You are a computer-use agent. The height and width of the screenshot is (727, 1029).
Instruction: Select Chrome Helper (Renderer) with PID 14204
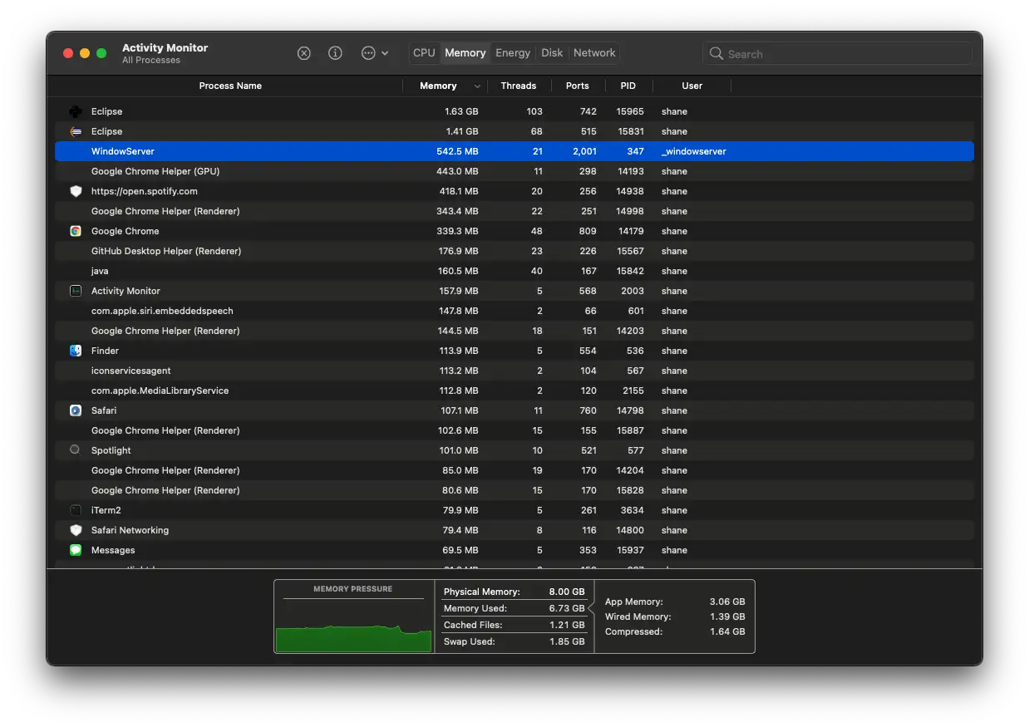click(514, 470)
